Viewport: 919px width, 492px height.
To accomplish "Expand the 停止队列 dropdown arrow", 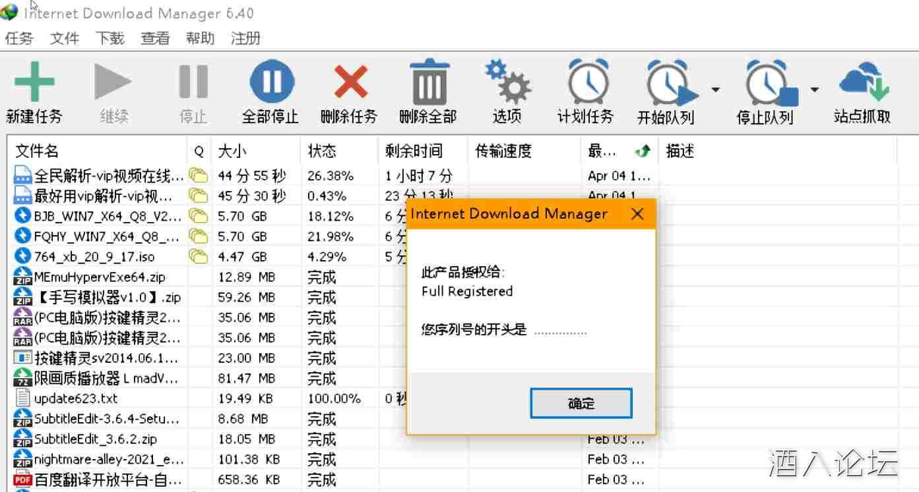I will [815, 90].
